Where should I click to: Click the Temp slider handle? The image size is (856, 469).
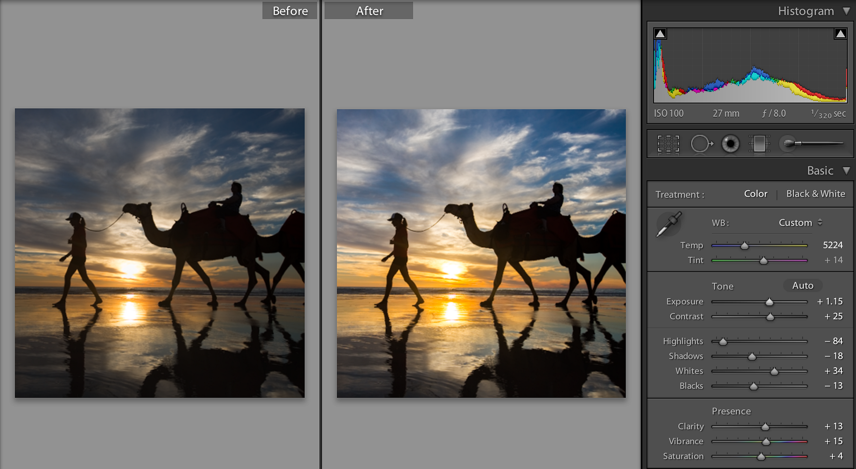[745, 246]
